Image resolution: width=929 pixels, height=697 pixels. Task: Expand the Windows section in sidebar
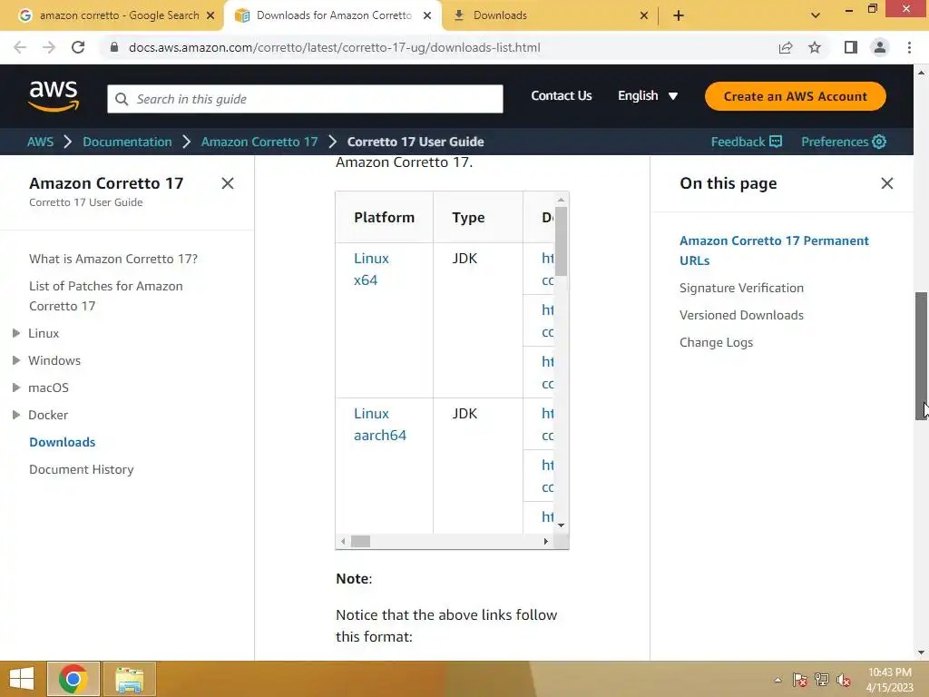point(16,360)
